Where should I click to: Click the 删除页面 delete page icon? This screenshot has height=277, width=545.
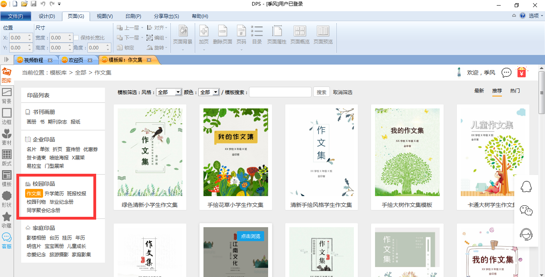tap(223, 31)
